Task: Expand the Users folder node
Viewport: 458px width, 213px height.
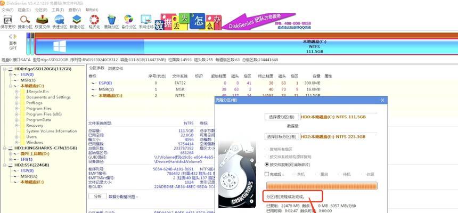Action: click(17, 137)
